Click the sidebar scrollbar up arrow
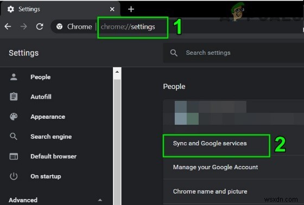The height and width of the screenshot is (205, 304). (x=117, y=72)
